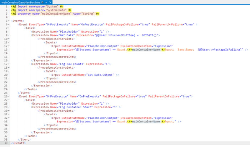Click "System.Data" namespace value on line 2

56,10
